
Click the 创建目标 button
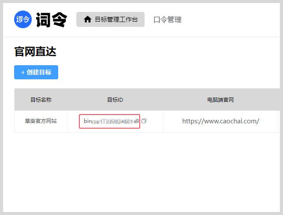36,72
